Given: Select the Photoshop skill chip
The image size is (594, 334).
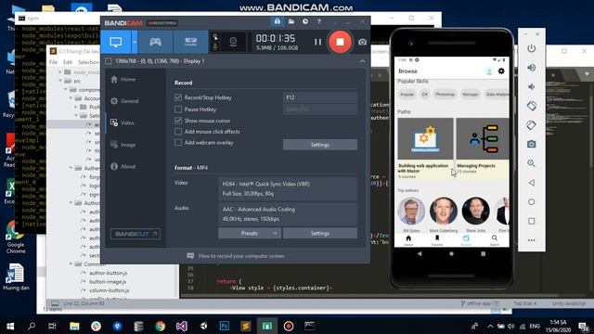Looking at the screenshot, I should coord(445,95).
